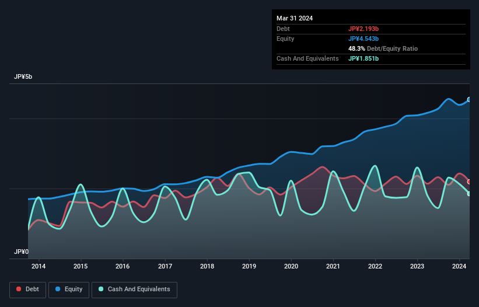Click the 2015 x-axis label
Viewport: 479px width, 307px height.
point(81,266)
